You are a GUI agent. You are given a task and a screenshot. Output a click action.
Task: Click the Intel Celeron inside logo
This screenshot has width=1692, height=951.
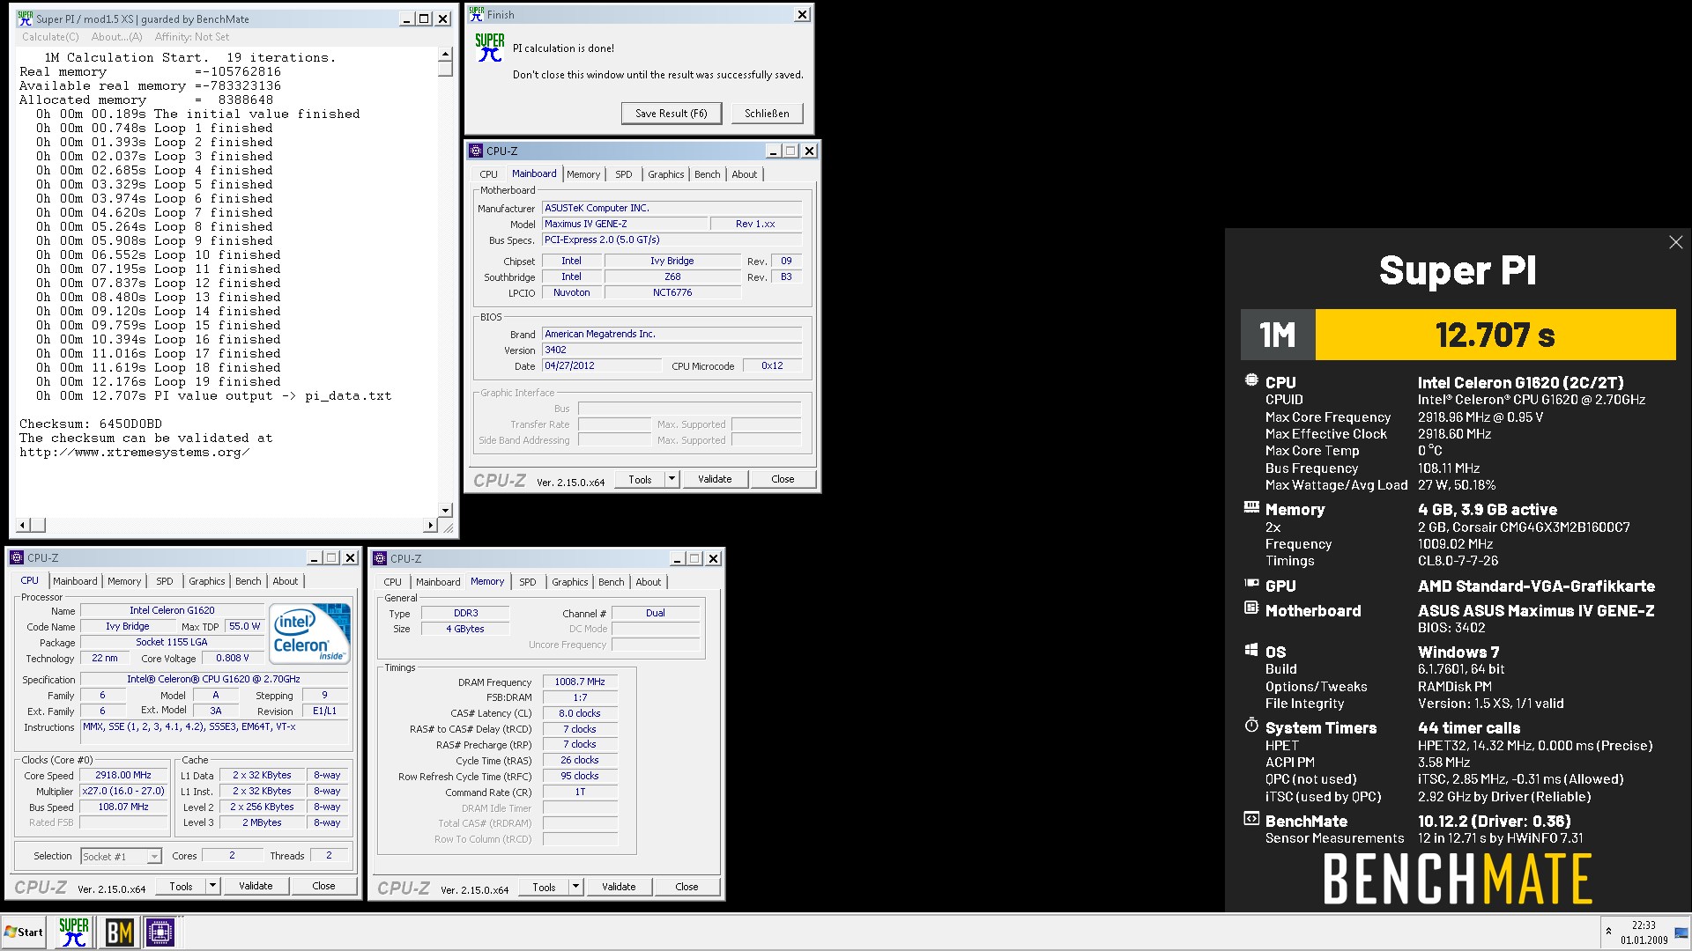pyautogui.click(x=309, y=633)
